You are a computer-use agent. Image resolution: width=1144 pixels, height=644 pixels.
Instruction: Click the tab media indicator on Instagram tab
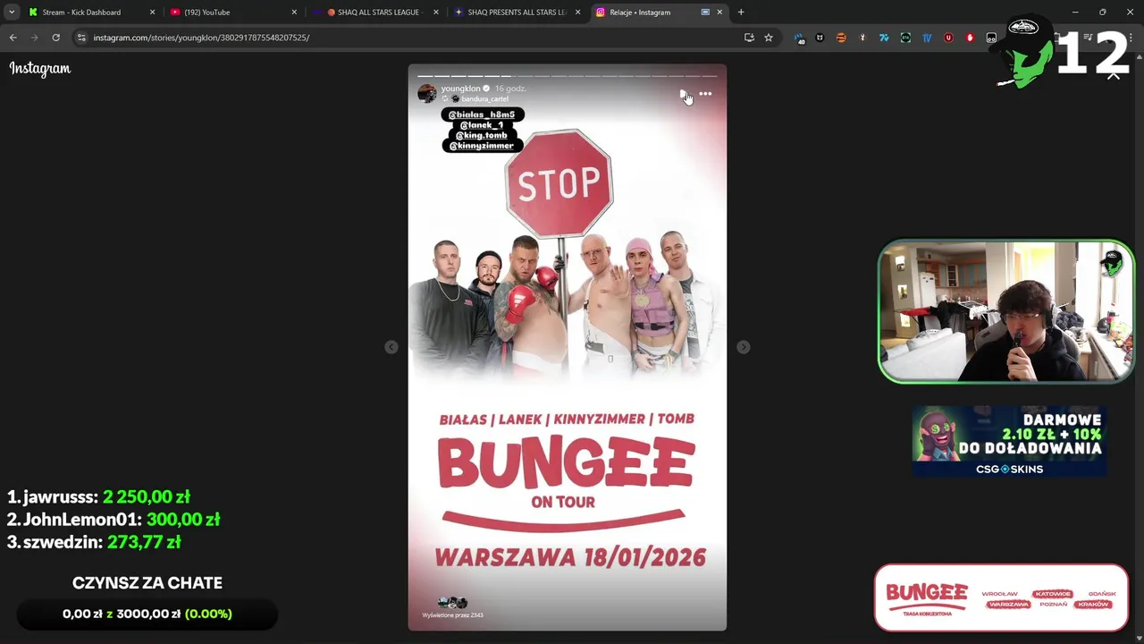pos(705,13)
